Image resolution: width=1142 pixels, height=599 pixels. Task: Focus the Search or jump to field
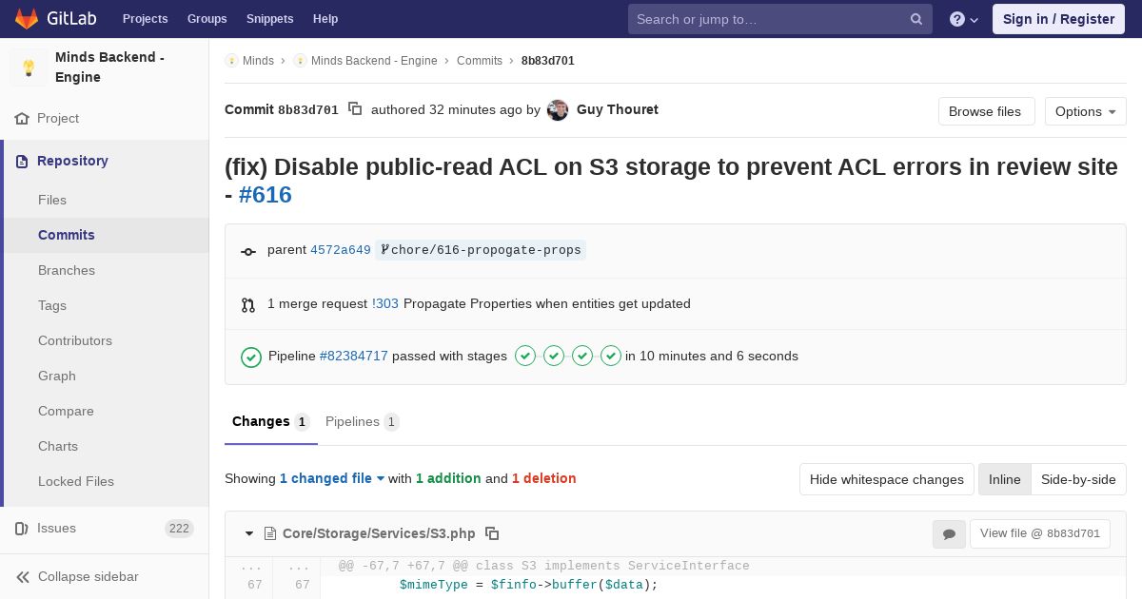click(780, 19)
